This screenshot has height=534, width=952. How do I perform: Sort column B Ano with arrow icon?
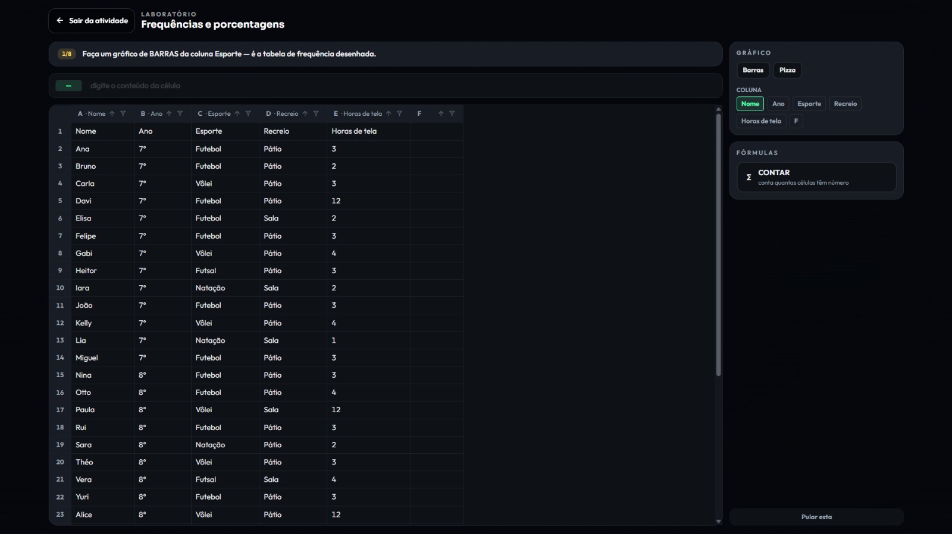(169, 113)
